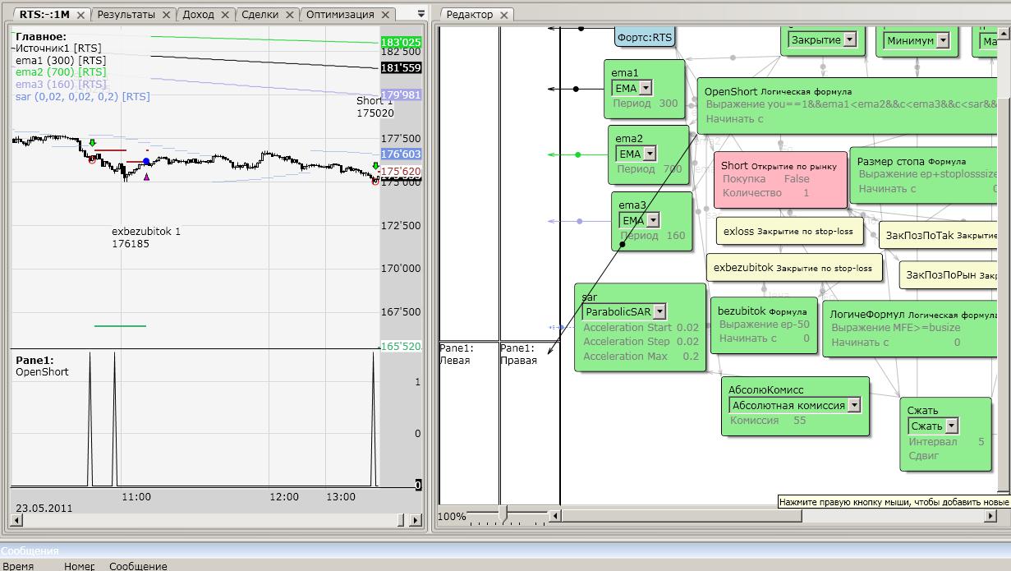Image resolution: width=1011 pixels, height=571 pixels.
Task: Click the ema2 Период value 700
Action: pos(672,169)
